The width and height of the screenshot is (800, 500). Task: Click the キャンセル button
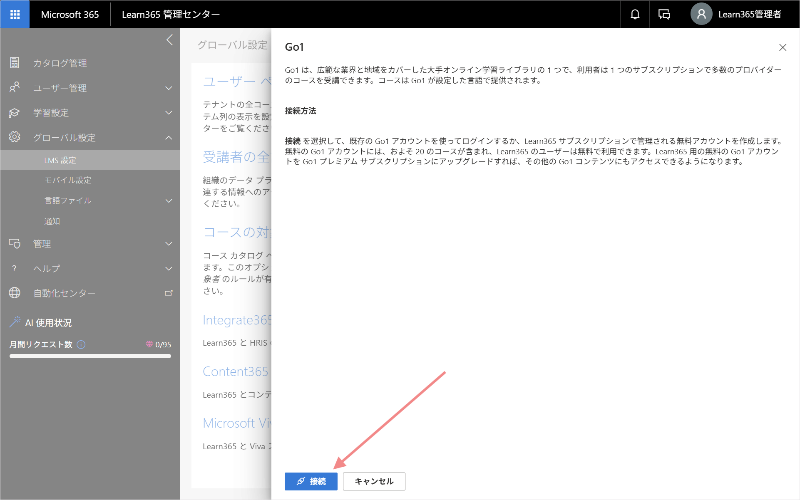point(374,481)
